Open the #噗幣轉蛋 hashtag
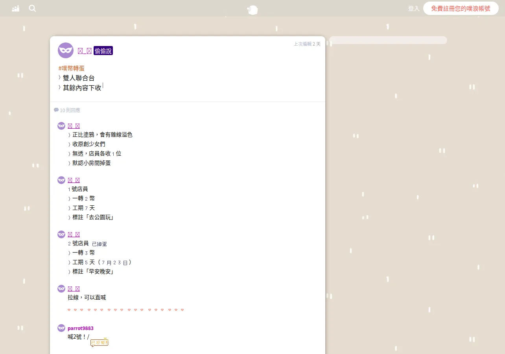This screenshot has height=354, width=505. 72,68
